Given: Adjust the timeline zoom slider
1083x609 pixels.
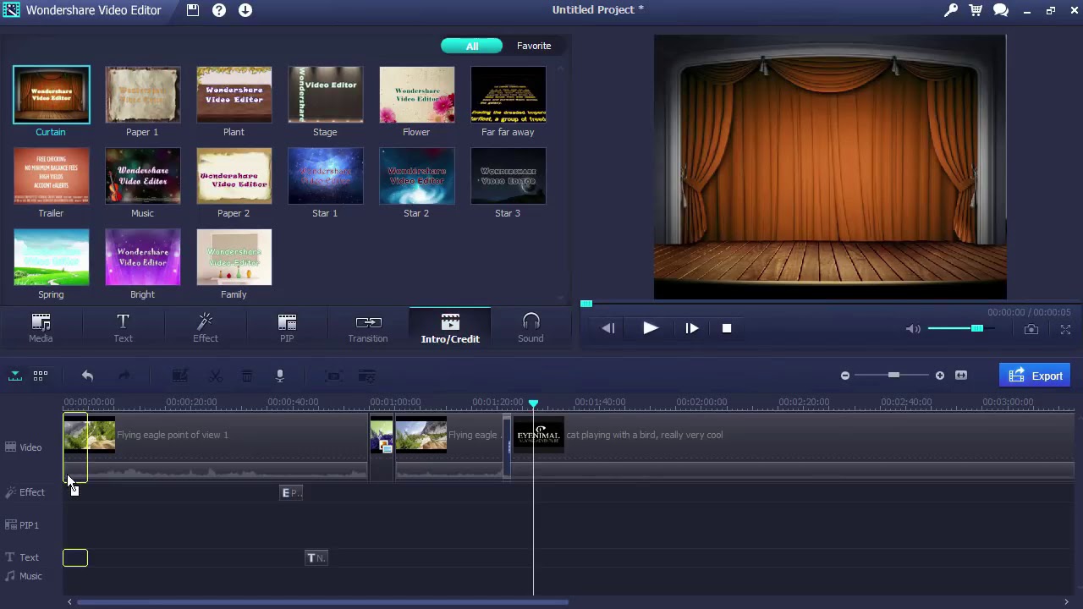Looking at the screenshot, I should click(892, 376).
